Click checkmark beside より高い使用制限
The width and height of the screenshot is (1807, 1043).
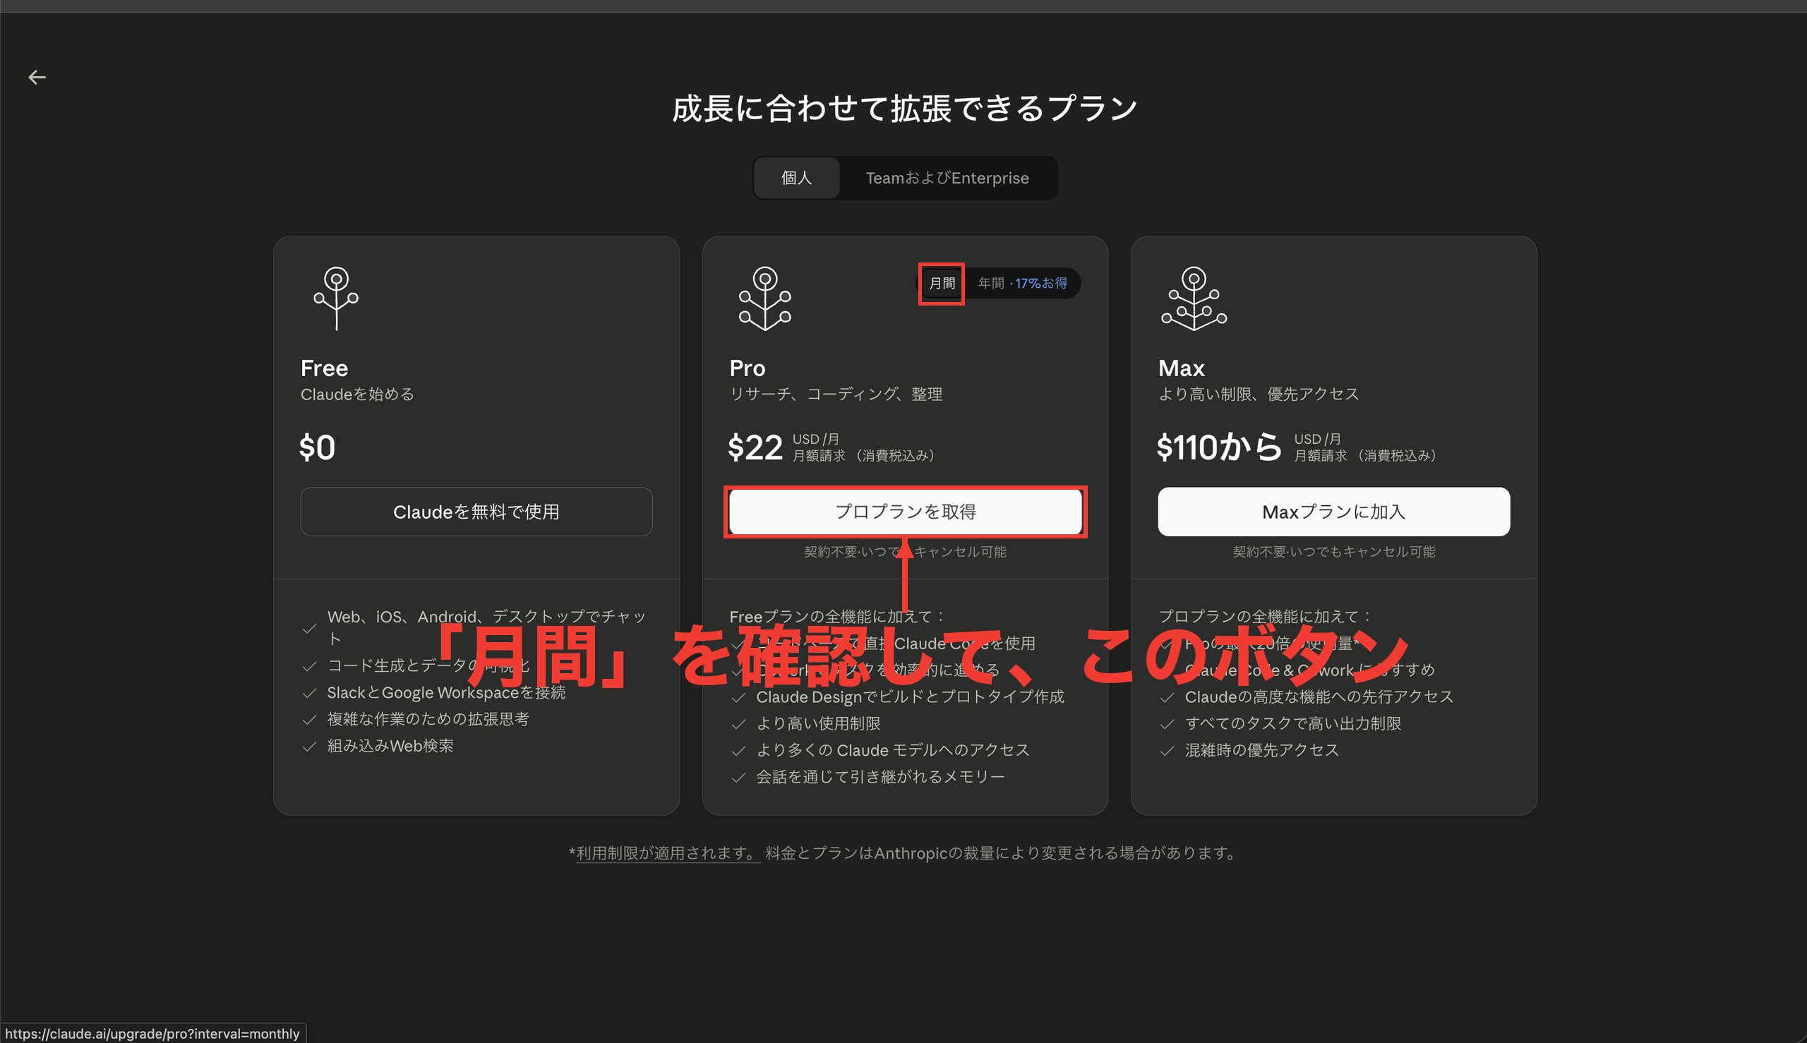(x=738, y=724)
